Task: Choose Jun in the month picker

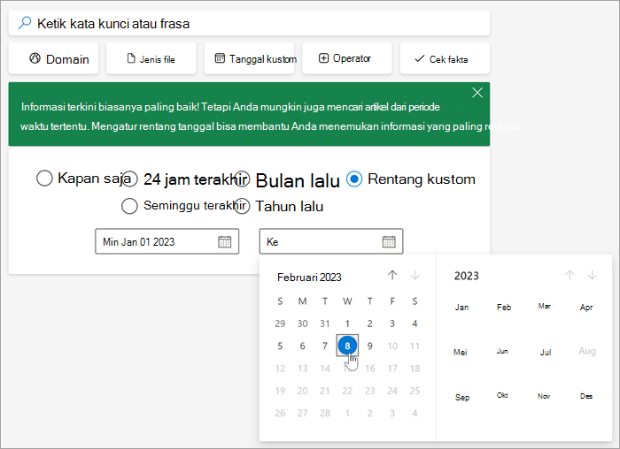Action: (502, 351)
